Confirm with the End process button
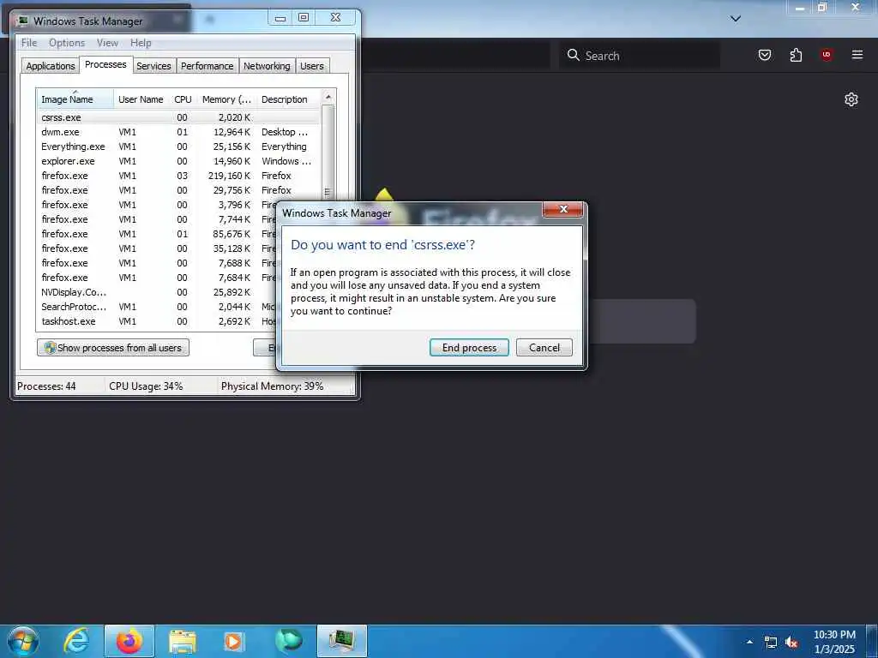This screenshot has width=878, height=658. pos(469,348)
